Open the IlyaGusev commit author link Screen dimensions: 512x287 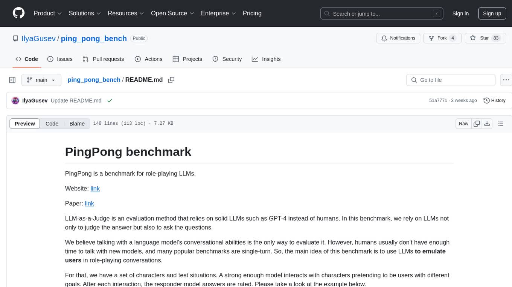click(x=35, y=101)
